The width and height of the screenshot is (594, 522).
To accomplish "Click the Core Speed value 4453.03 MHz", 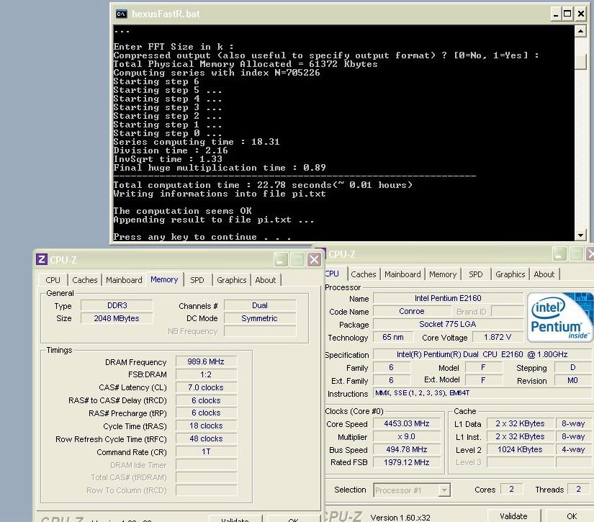I will (407, 423).
